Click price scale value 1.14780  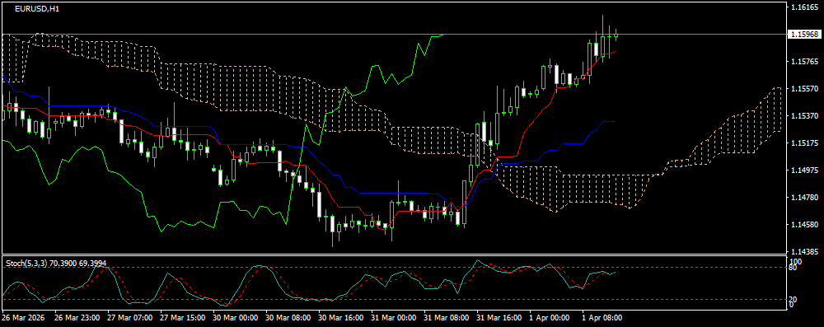pos(803,197)
